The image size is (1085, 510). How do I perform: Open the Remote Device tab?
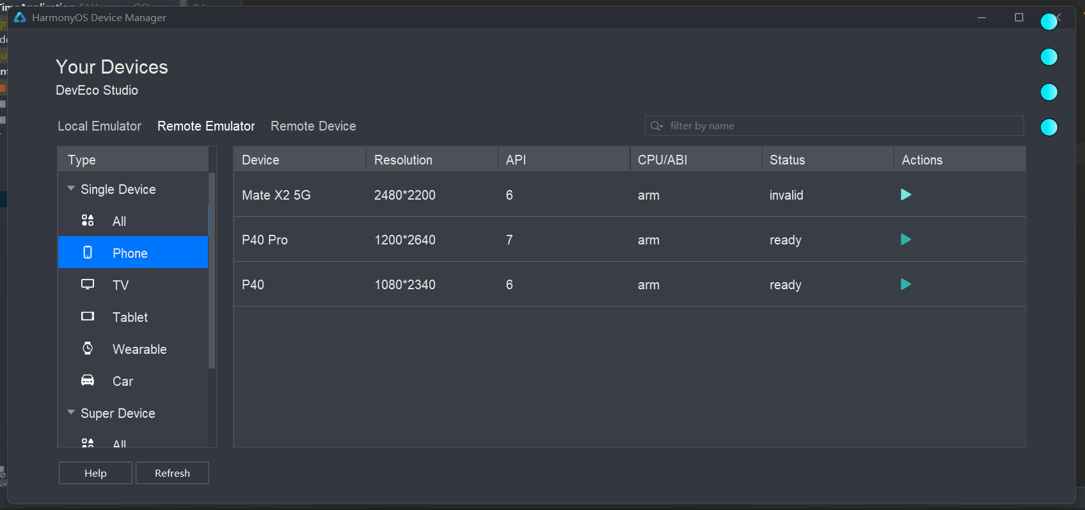[313, 126]
